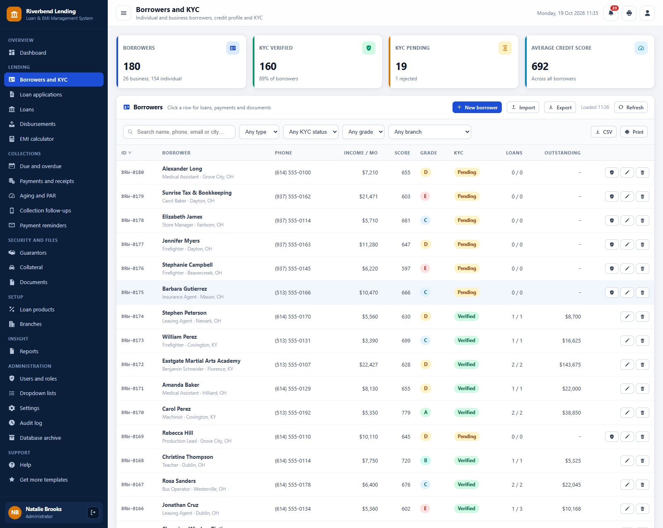Download the table as CSV
Viewport: 663px width, 528px height.
(604, 132)
